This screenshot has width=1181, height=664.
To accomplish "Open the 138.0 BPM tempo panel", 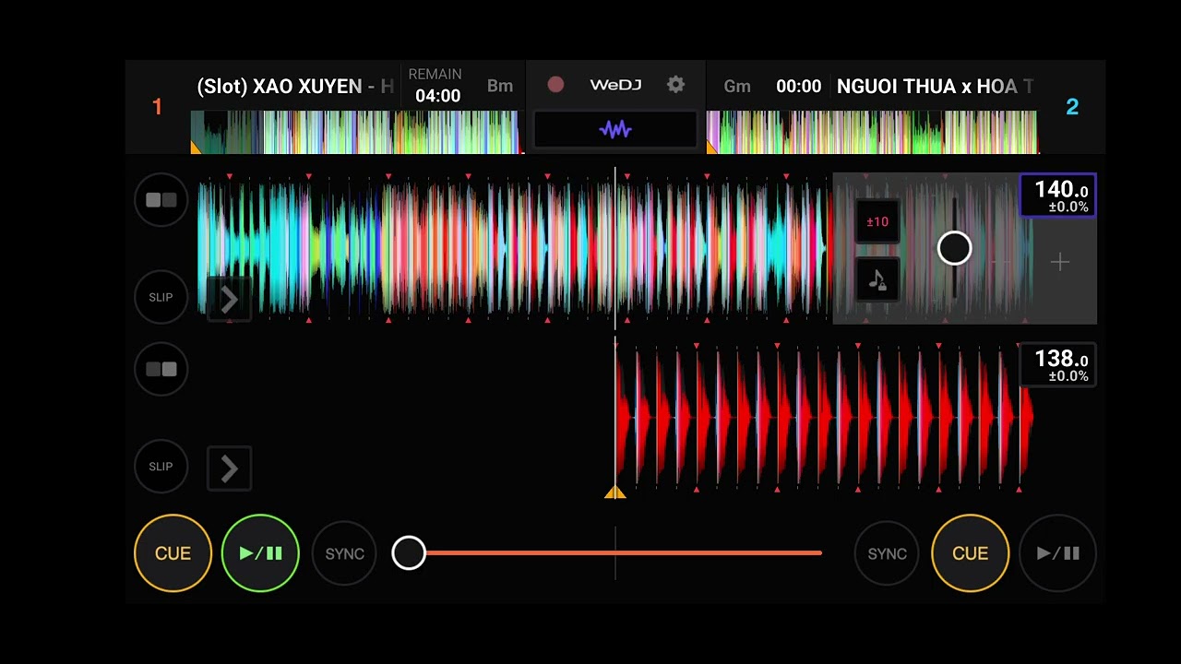I will coord(1058,365).
